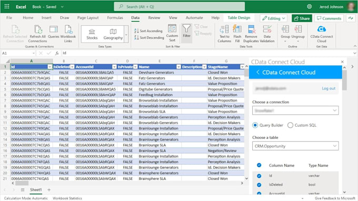This screenshot has width=358, height=201.
Task: Click the Share button
Action: [302, 18]
